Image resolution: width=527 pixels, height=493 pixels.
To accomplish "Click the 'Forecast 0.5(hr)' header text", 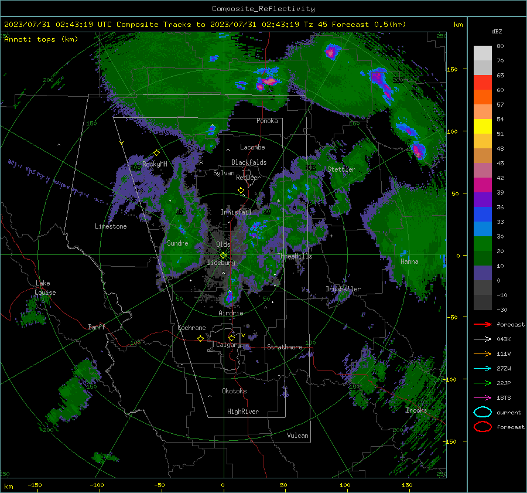I will pyautogui.click(x=369, y=25).
